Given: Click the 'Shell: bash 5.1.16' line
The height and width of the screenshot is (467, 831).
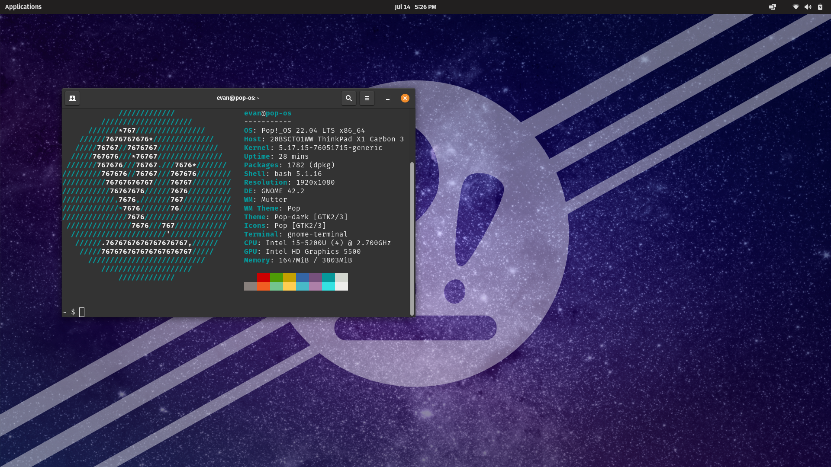Looking at the screenshot, I should [x=283, y=174].
